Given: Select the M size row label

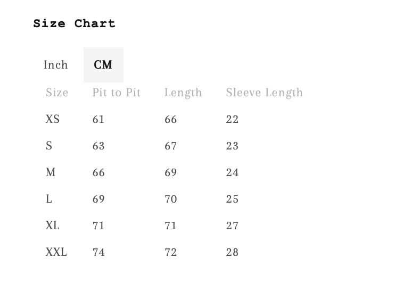Looking at the screenshot, I should click(51, 172).
